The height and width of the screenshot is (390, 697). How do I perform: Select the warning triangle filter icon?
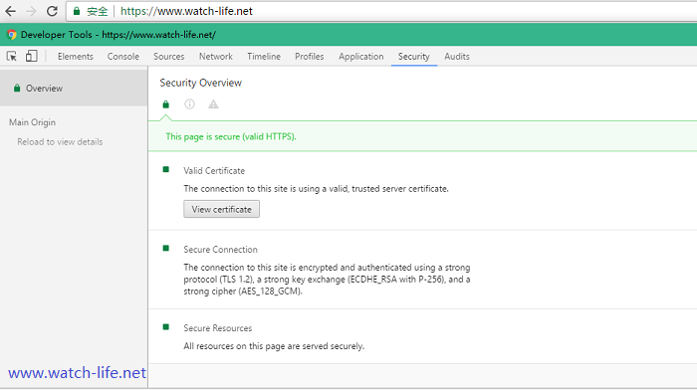(213, 103)
